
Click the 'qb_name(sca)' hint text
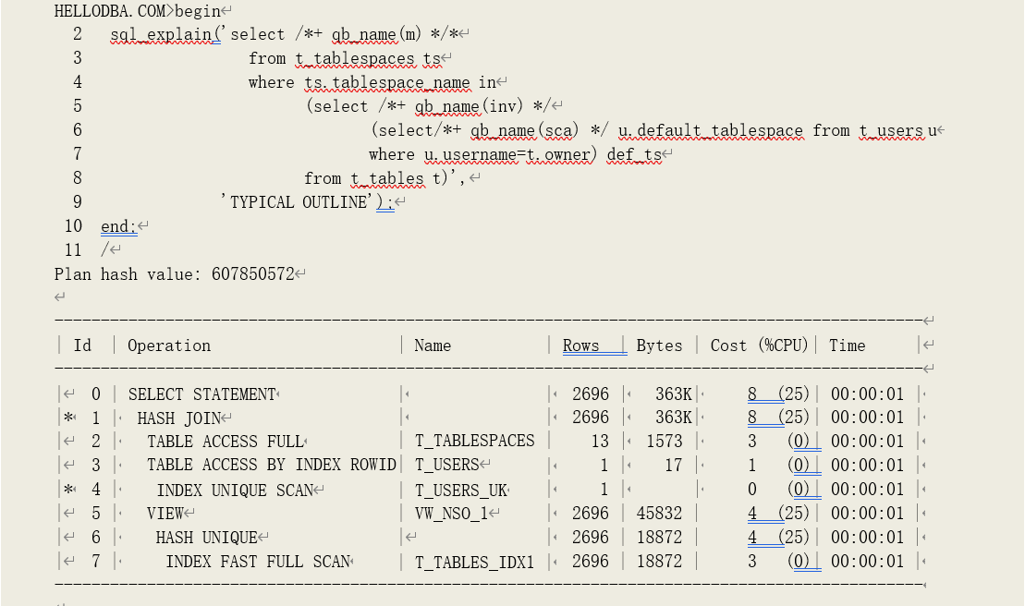tap(524, 130)
